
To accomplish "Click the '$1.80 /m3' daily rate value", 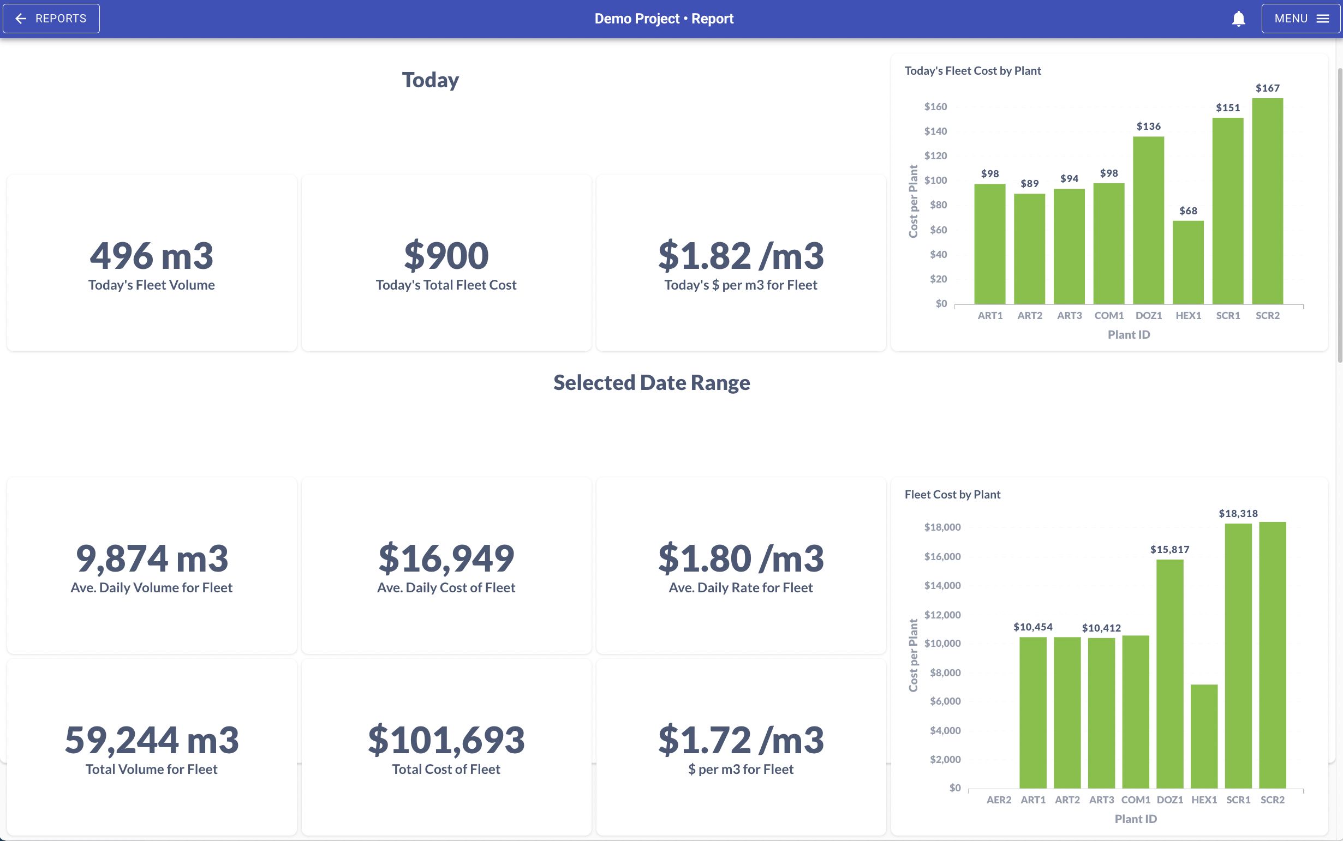I will click(x=741, y=558).
